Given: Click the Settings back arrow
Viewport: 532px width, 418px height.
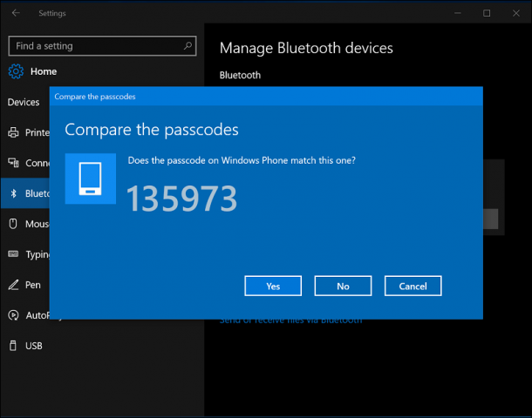Looking at the screenshot, I should click(x=16, y=13).
